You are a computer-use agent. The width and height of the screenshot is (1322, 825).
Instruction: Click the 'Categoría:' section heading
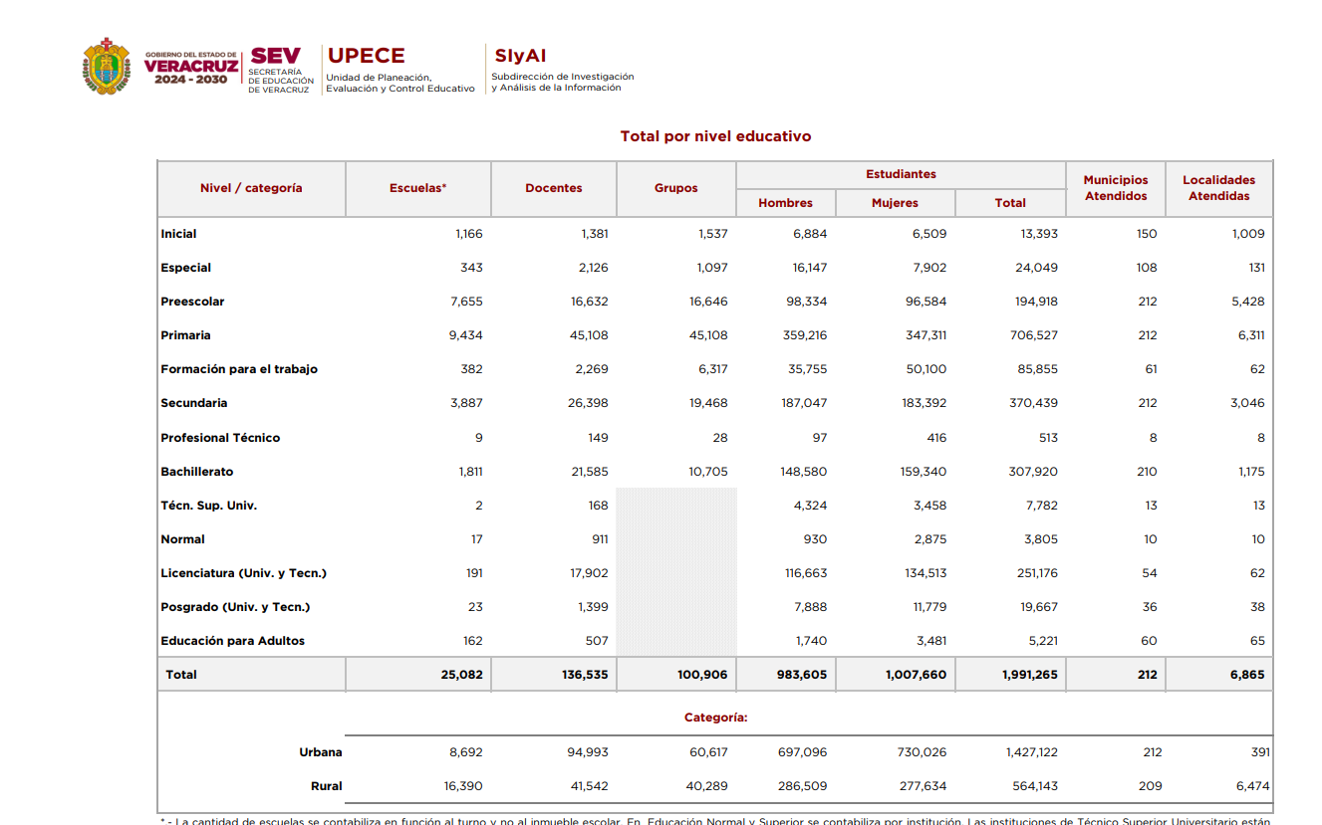[x=715, y=718]
